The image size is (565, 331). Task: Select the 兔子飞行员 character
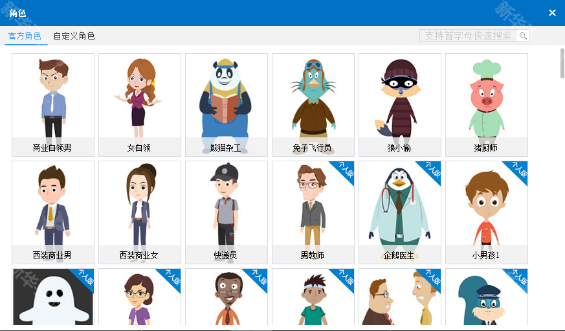click(313, 104)
